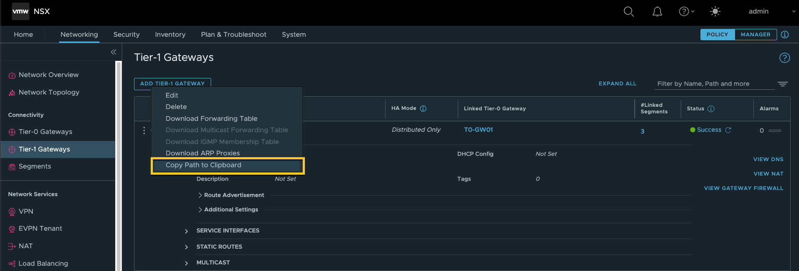Viewport: 799px width, 271px height.
Task: Click the Load Balancing sidebar icon
Action: (x=12, y=264)
